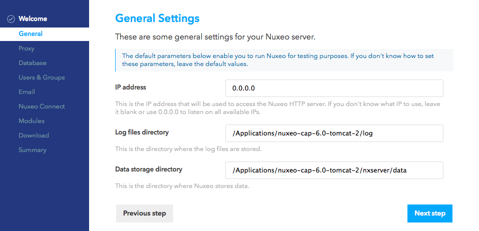Screen dimensions: 479x231
Task: Select the Modules step
Action: (x=32, y=121)
